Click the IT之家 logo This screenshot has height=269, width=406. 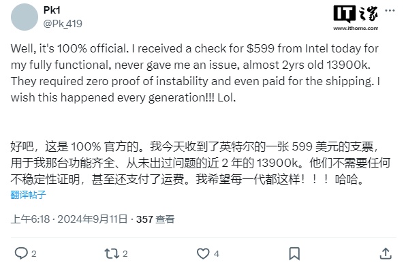(x=356, y=14)
